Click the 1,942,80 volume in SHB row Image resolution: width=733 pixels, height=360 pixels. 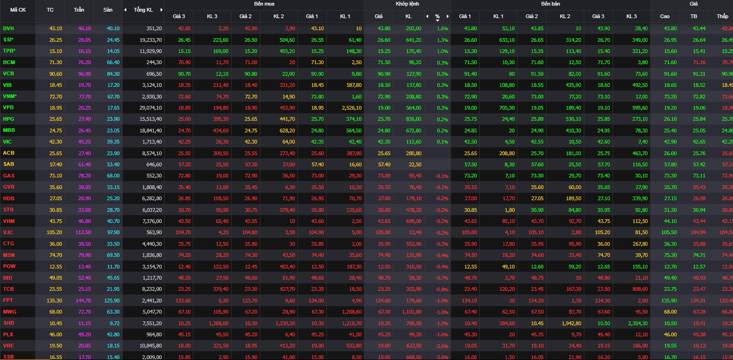pos(571,323)
